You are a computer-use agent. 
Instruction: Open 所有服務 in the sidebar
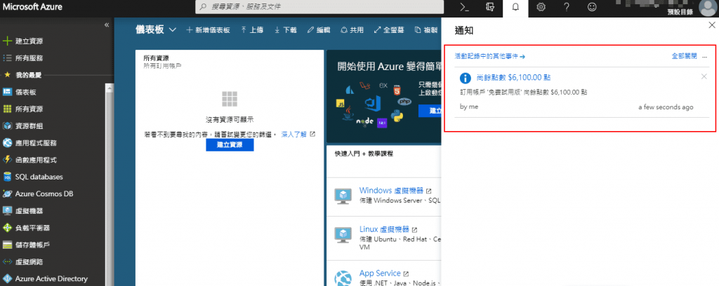29,58
